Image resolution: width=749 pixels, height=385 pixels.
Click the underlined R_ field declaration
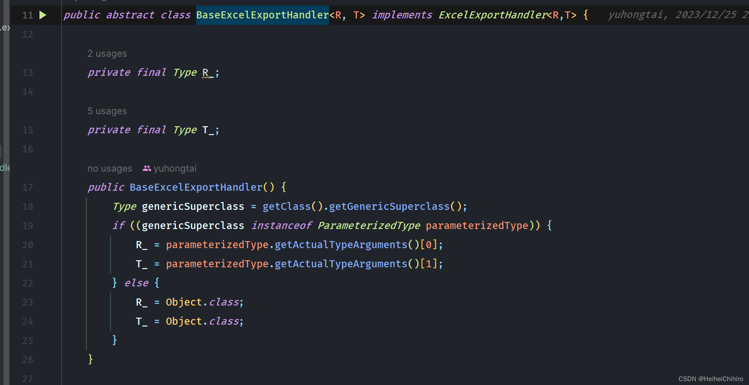pos(208,73)
